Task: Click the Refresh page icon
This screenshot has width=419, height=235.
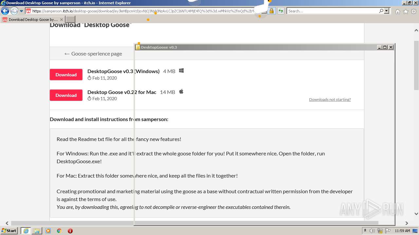Action: pyautogui.click(x=281, y=11)
